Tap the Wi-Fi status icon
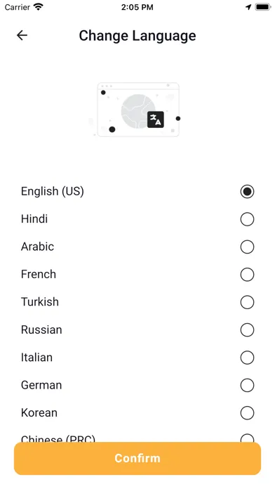Screen dimensions: 275x489 tap(39, 7)
